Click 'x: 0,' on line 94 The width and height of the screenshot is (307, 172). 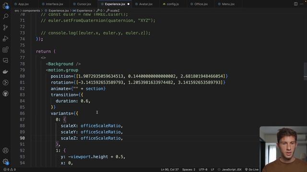click(67, 163)
